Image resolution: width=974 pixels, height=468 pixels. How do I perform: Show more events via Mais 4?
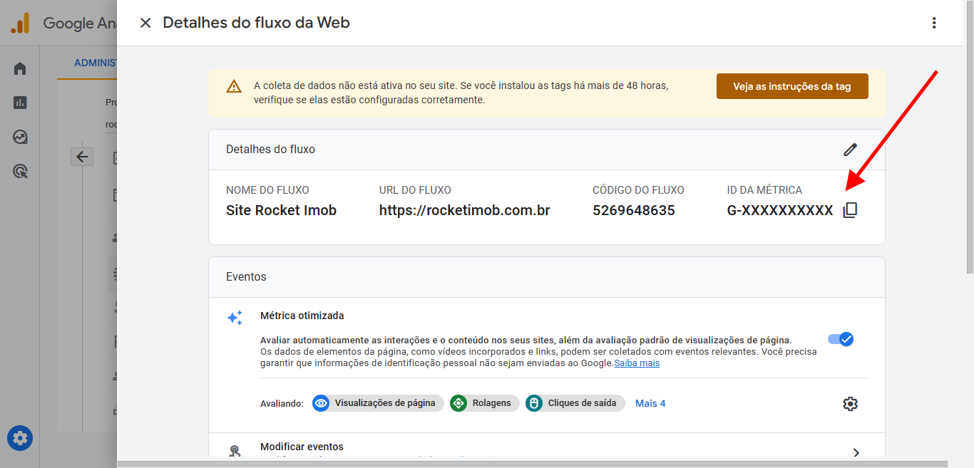[x=650, y=403]
